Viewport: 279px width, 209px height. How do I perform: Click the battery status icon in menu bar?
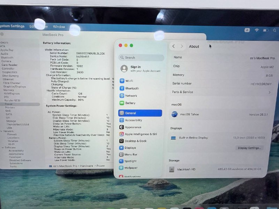(266, 30)
